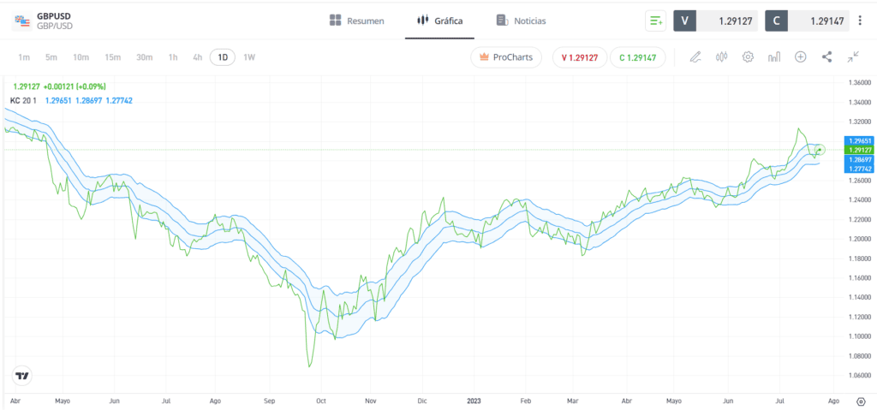
Task: Open the Noticias tab
Action: pyautogui.click(x=521, y=21)
